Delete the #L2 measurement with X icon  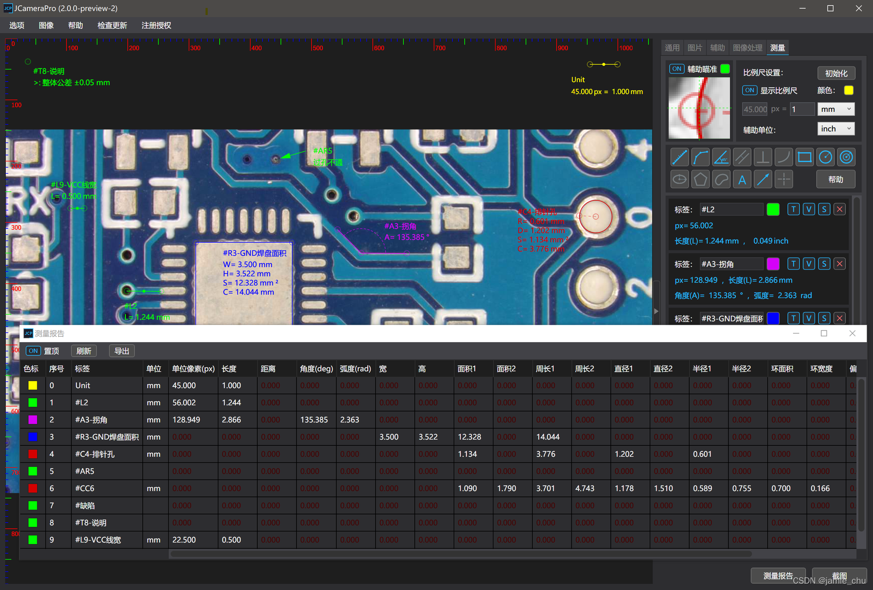click(x=840, y=210)
